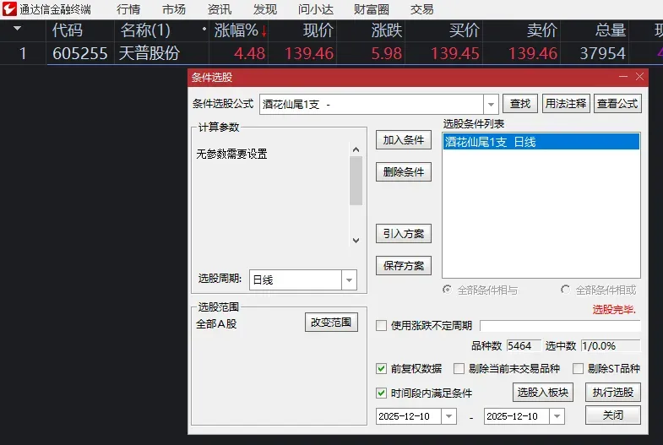Open the 资讯 menu
The width and height of the screenshot is (663, 445).
point(220,9)
